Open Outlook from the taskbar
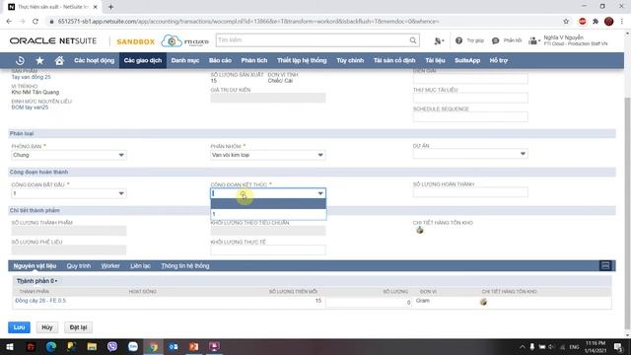Viewport: 631px width, 355px height. (x=174, y=346)
